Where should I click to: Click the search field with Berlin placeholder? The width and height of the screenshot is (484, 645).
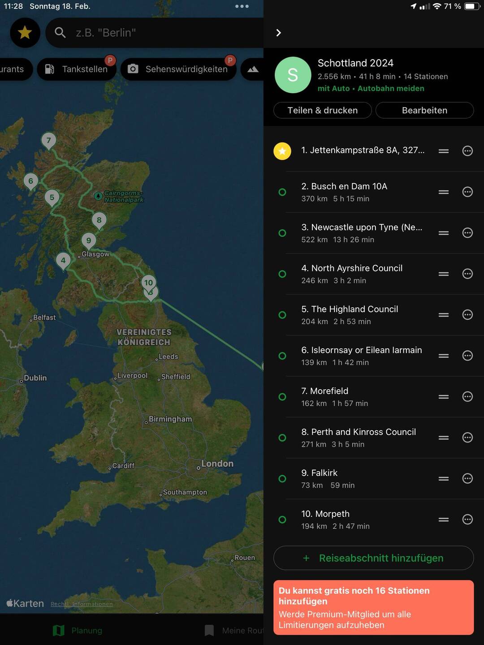tap(155, 33)
